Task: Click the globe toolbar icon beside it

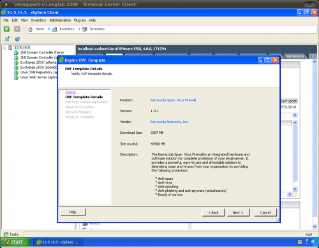Action: (17, 39)
